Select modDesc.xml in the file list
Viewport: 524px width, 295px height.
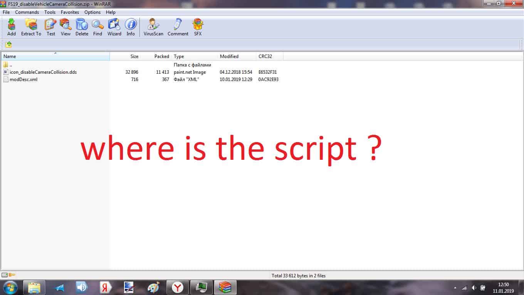click(x=24, y=80)
